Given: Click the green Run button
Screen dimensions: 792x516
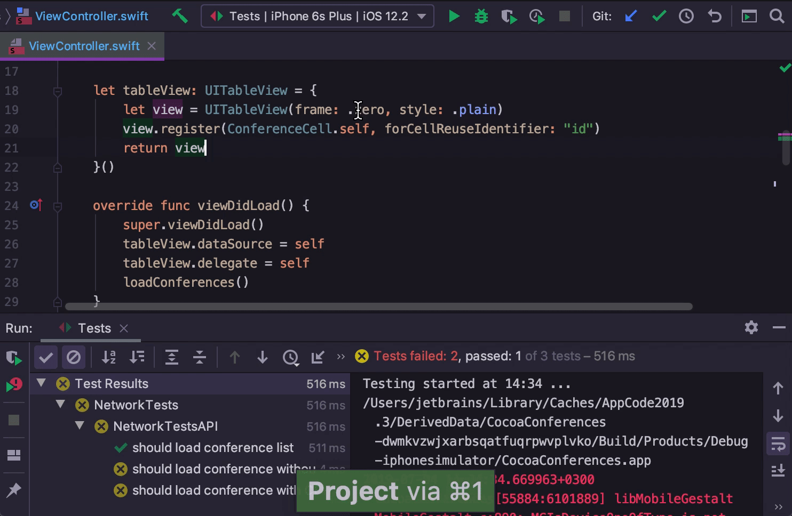Looking at the screenshot, I should coord(454,17).
